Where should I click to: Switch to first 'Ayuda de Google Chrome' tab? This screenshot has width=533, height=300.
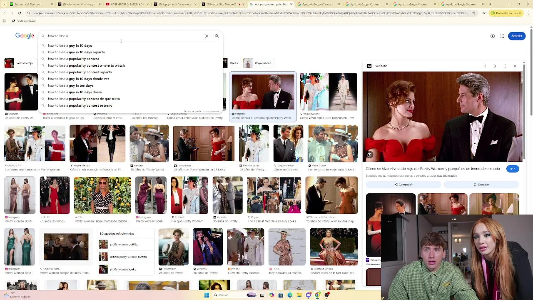(319, 4)
